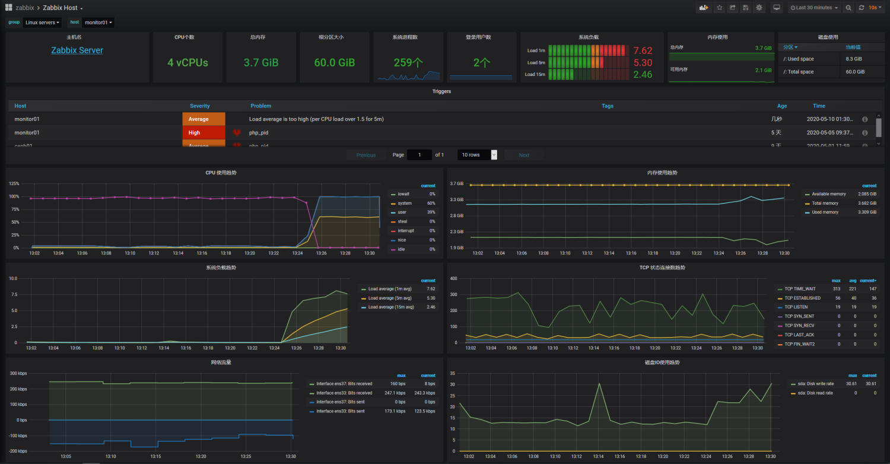
Task: Open the 10 rows page size selector
Action: [x=478, y=155]
